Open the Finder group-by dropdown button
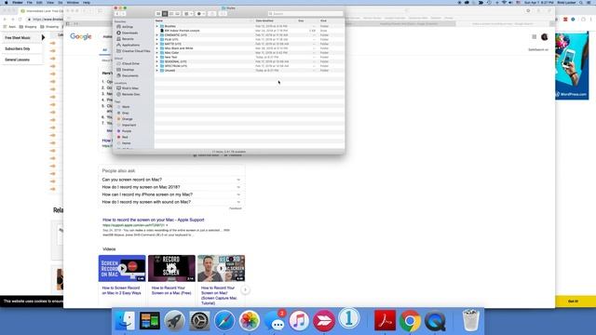The image size is (596, 335). 188,14
